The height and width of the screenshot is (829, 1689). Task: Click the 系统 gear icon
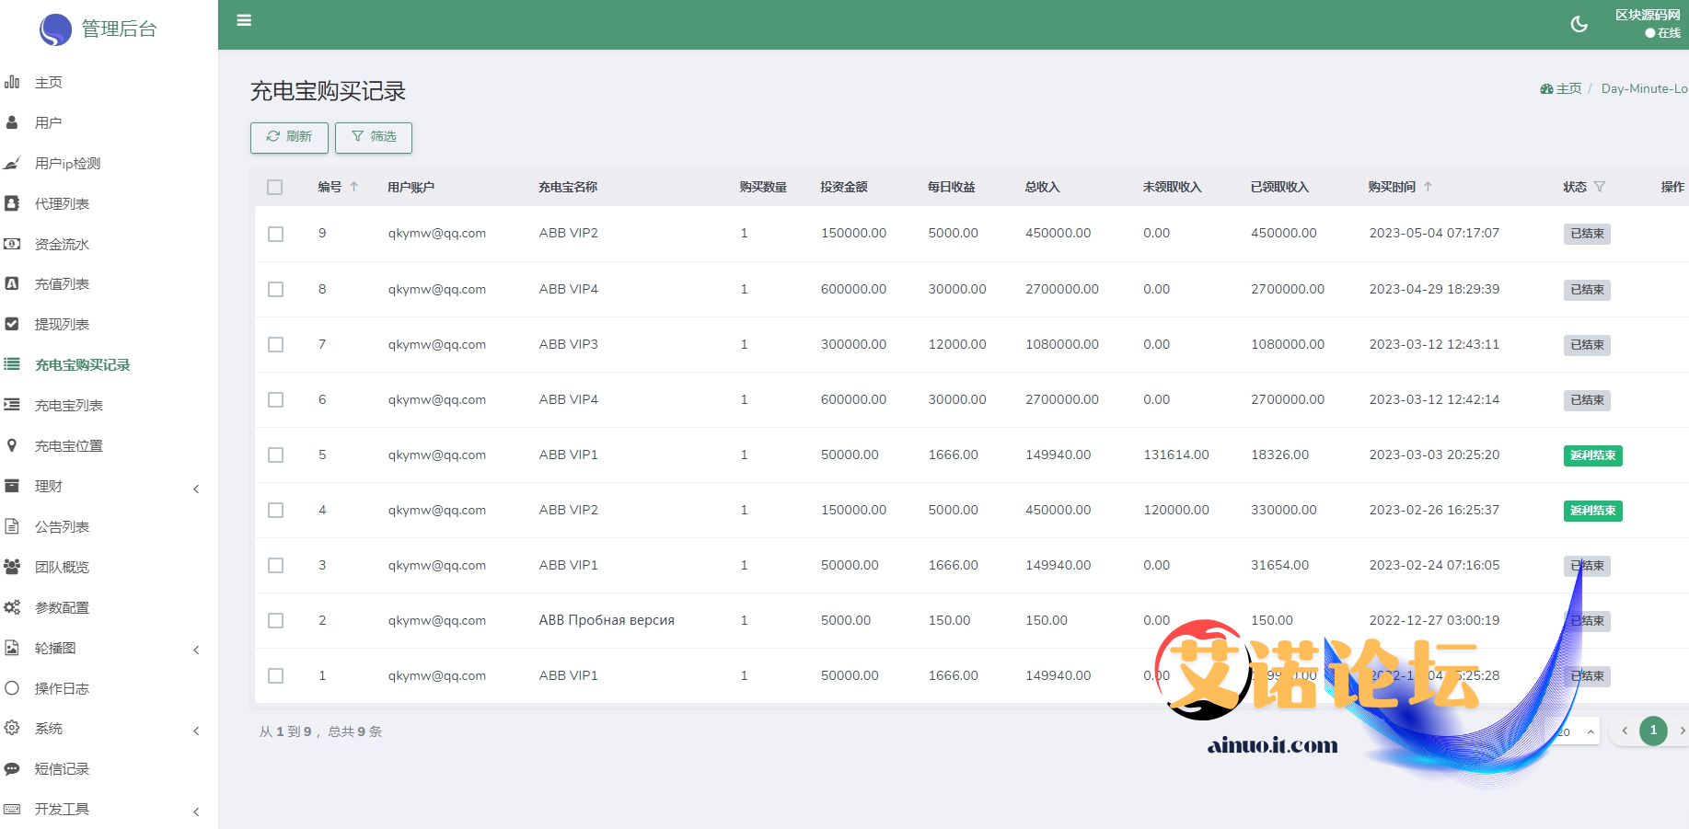point(12,728)
